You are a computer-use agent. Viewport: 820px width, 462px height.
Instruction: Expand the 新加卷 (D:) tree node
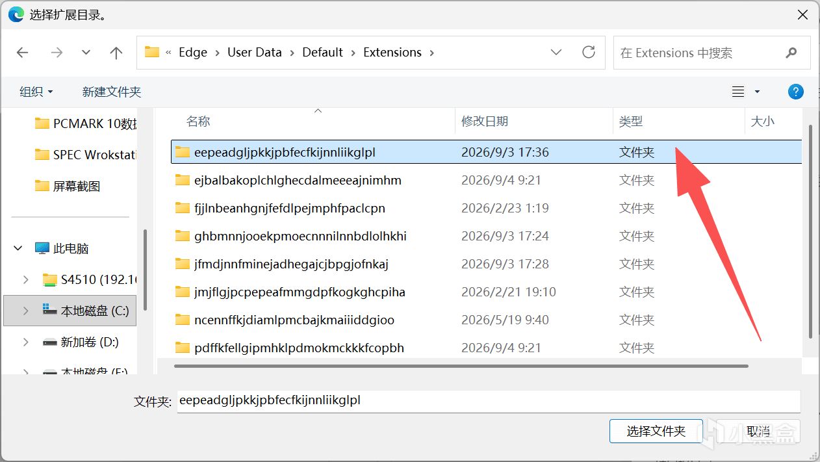25,342
